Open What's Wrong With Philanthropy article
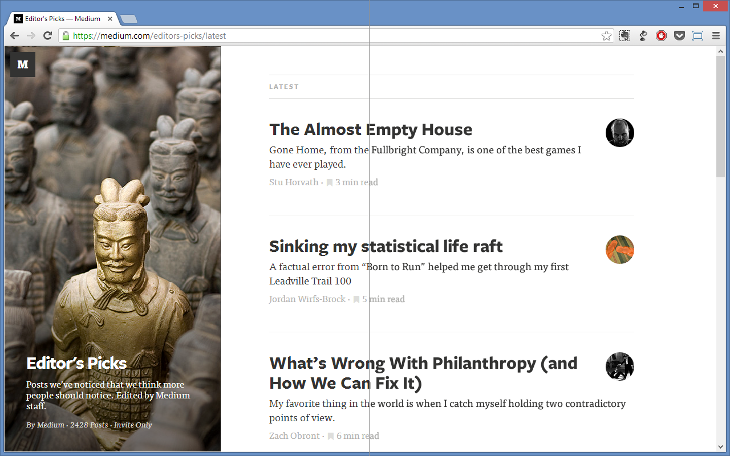Screen dimensions: 730x456 pos(423,373)
